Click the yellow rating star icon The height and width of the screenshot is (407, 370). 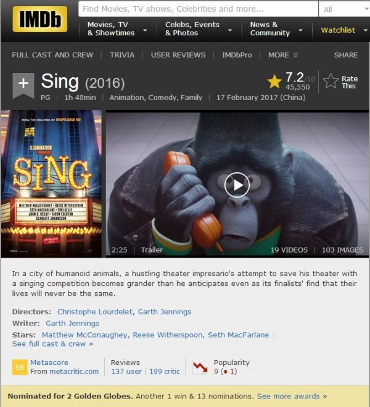274,82
